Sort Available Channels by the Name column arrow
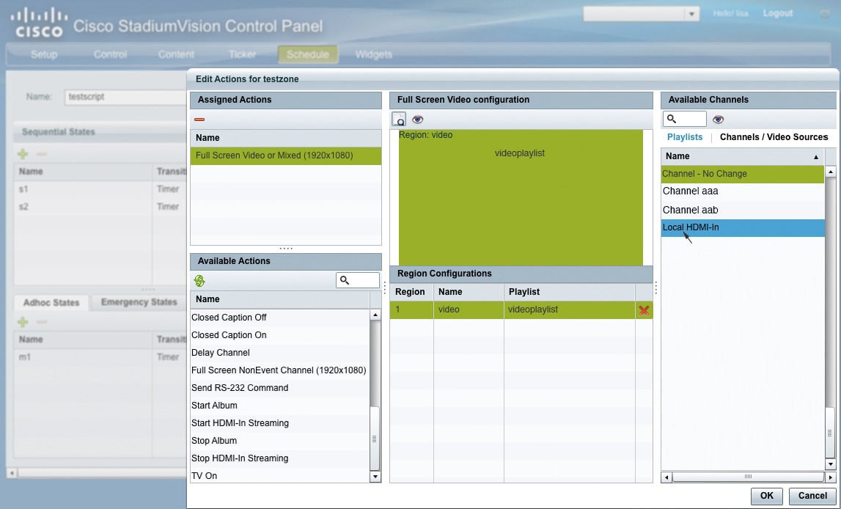 pyautogui.click(x=816, y=157)
